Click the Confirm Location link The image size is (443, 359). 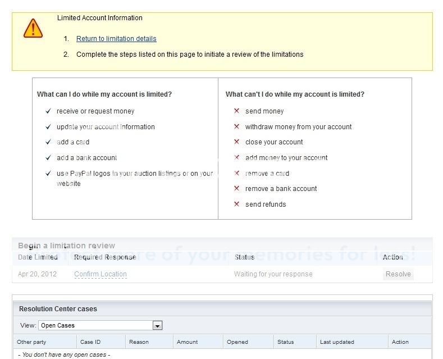pos(101,274)
